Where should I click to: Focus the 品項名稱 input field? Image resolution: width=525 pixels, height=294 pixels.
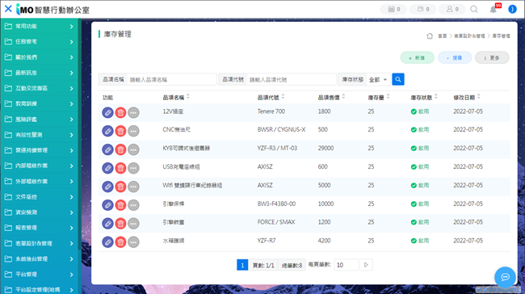click(x=171, y=80)
